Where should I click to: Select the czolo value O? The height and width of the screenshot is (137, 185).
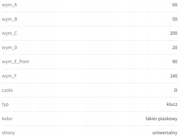pyautogui.click(x=176, y=90)
